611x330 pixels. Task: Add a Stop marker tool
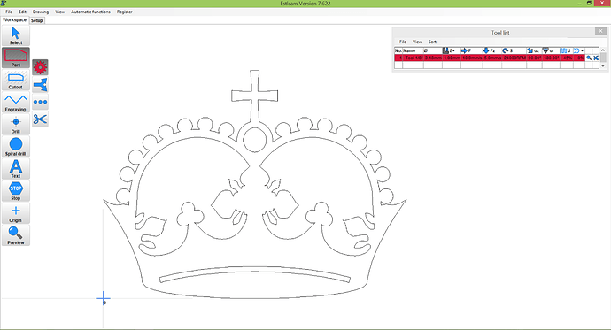click(x=16, y=191)
